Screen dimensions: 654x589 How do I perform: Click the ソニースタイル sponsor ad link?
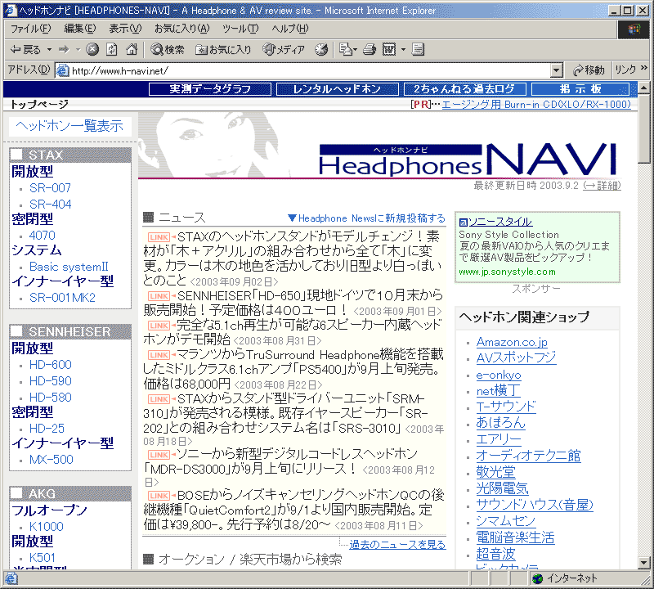point(500,222)
